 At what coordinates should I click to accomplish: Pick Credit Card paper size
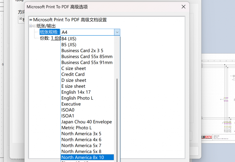coord(87,74)
